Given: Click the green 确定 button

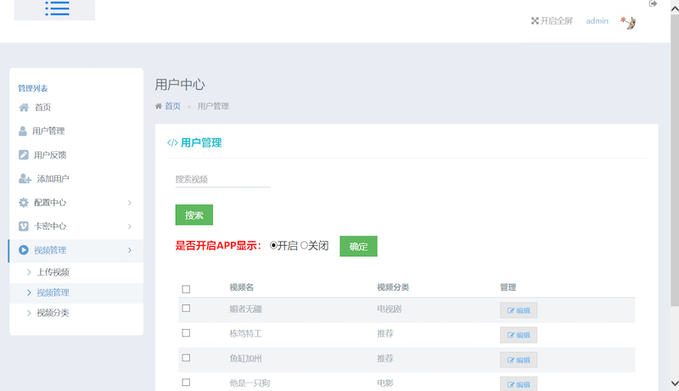Looking at the screenshot, I should 358,247.
